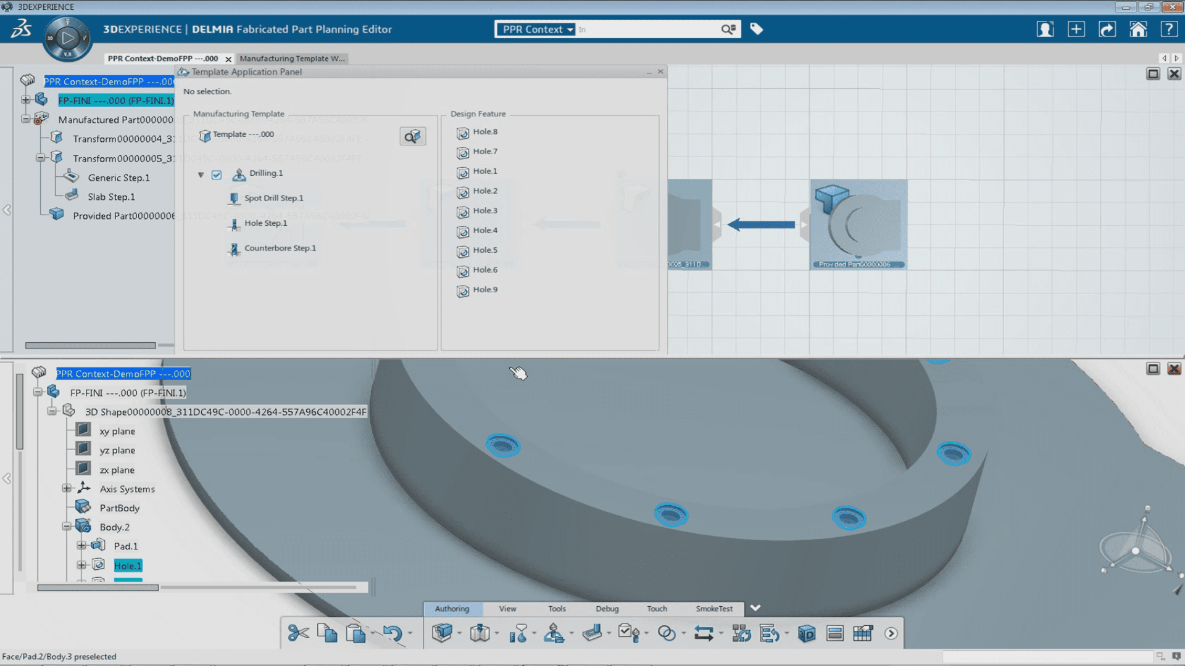Screen dimensions: 1185x666
Task: Expand the Hole.1 node in lower tree
Action: point(81,565)
